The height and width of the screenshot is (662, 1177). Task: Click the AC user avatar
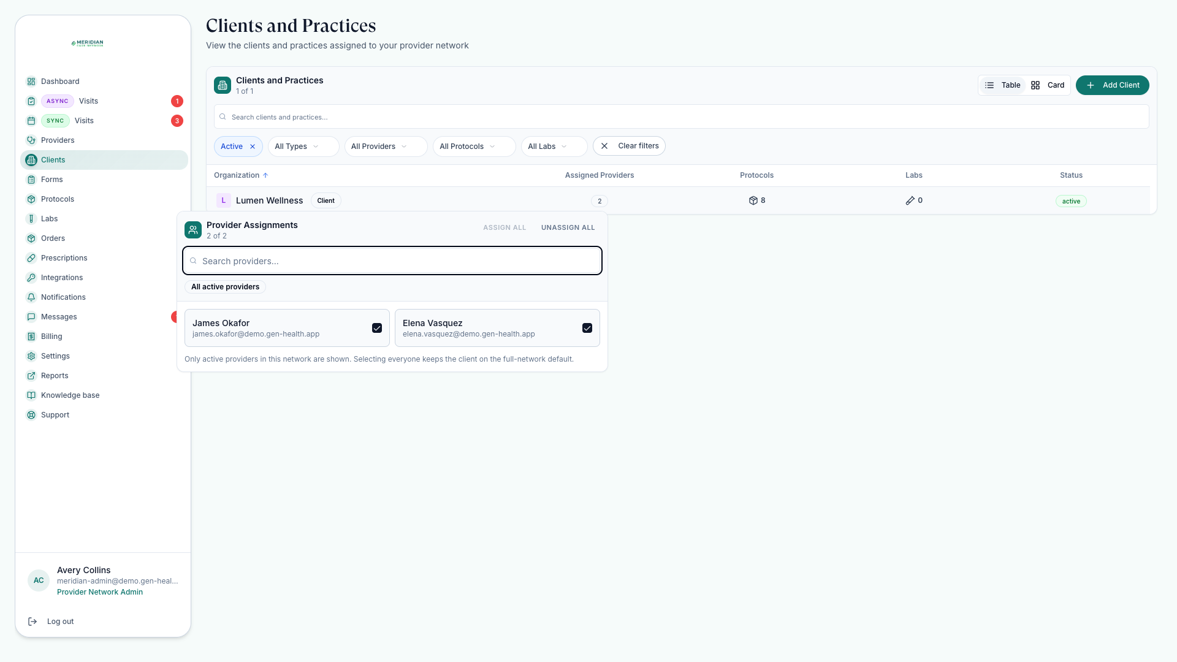39,580
